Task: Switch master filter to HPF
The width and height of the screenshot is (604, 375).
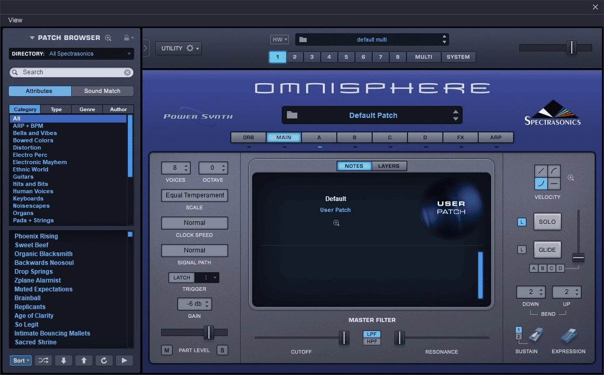Action: tap(372, 342)
